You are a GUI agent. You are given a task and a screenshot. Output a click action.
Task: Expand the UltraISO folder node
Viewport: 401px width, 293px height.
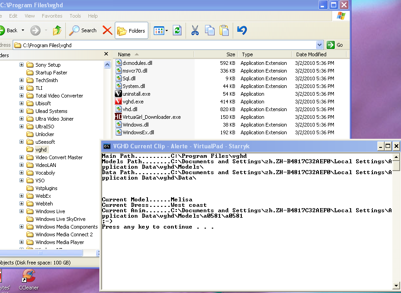pos(21,126)
